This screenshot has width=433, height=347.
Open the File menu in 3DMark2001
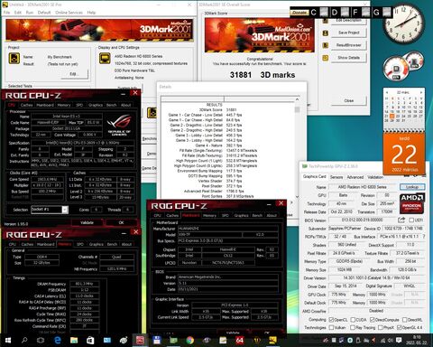pos(6,13)
